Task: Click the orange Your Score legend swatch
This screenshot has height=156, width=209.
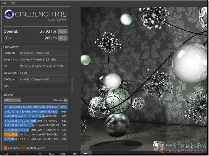Action: click(5, 148)
